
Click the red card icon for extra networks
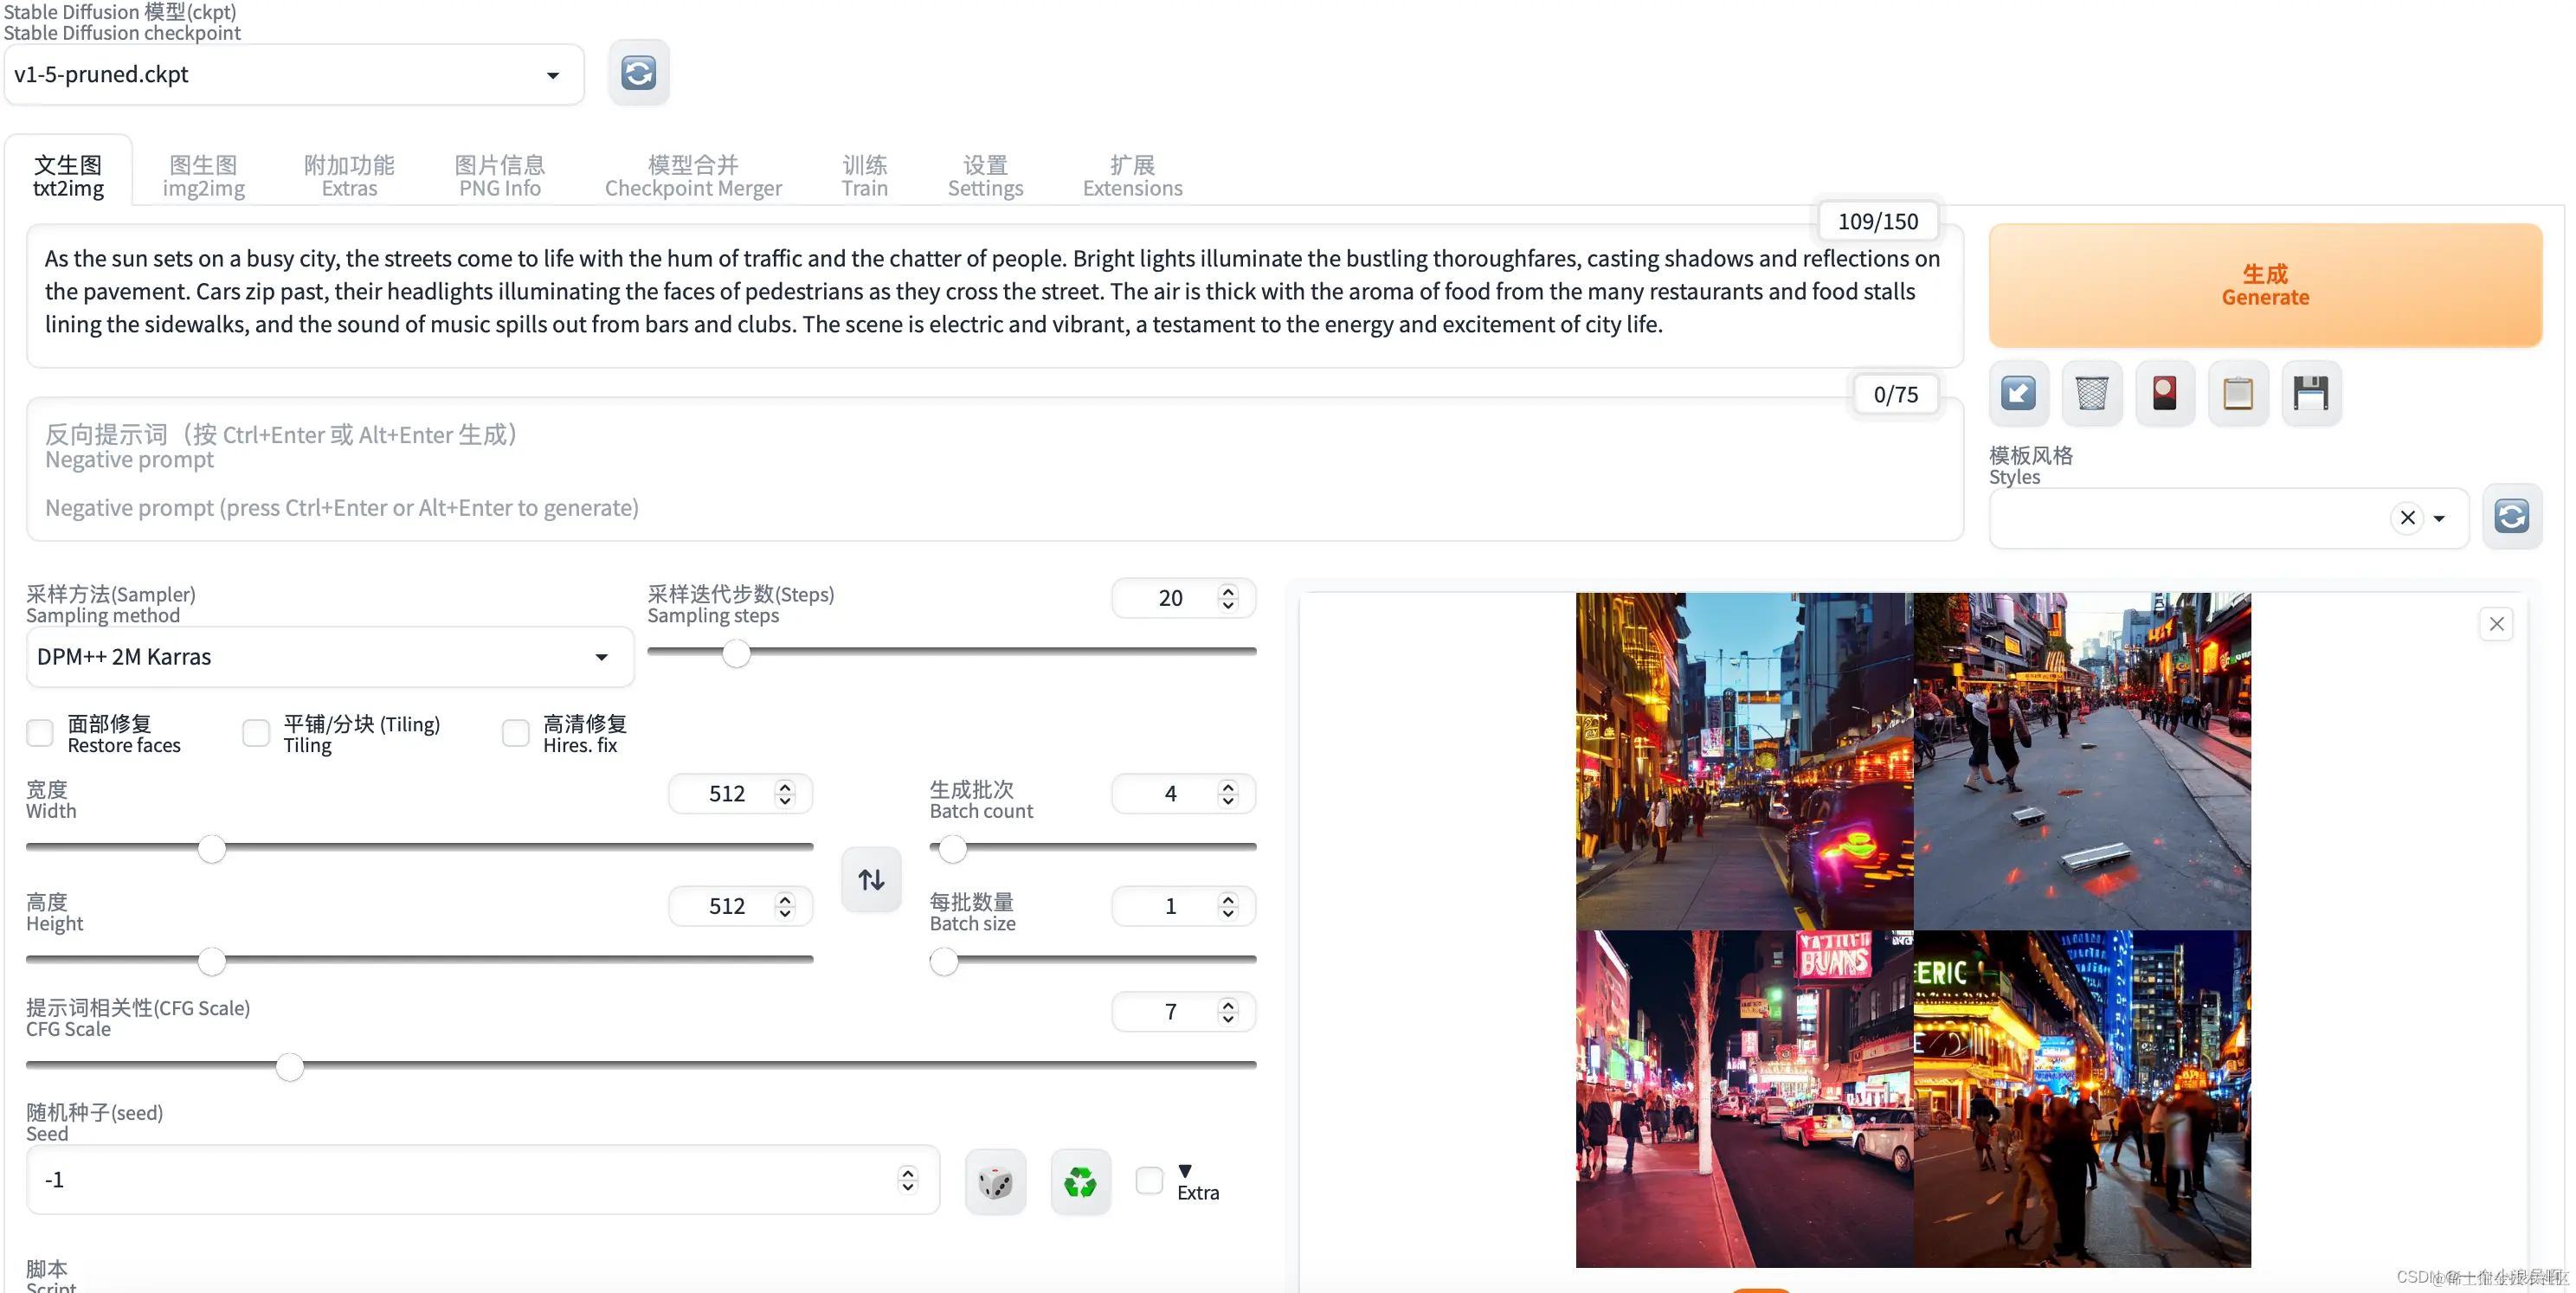[2164, 393]
